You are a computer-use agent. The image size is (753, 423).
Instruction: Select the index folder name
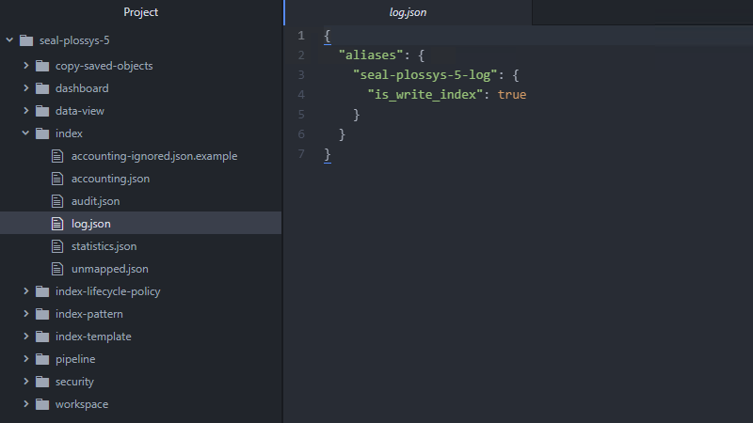(x=69, y=133)
